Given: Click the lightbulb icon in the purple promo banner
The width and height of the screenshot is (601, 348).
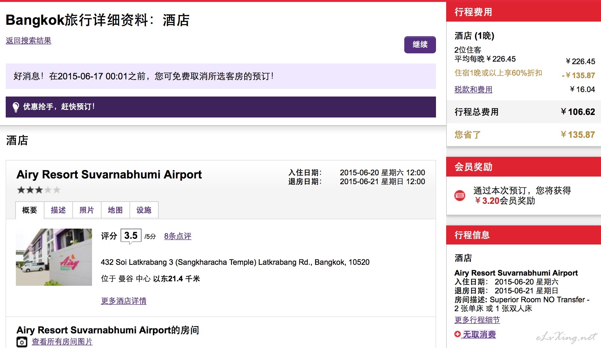Looking at the screenshot, I should pyautogui.click(x=16, y=107).
